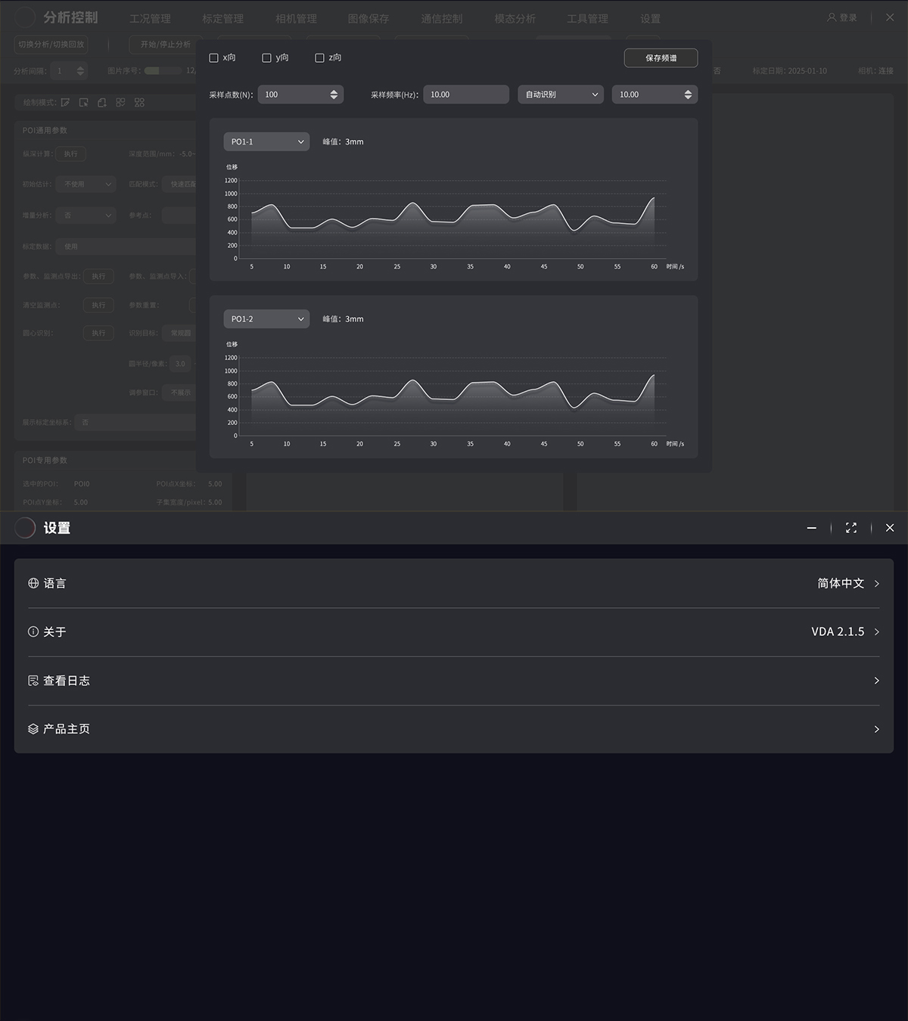Image resolution: width=908 pixels, height=1021 pixels.
Task: Click the 采样点数(N) spinner arrows
Action: 334,95
